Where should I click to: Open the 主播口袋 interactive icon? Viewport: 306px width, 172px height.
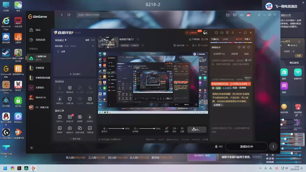point(70,99)
